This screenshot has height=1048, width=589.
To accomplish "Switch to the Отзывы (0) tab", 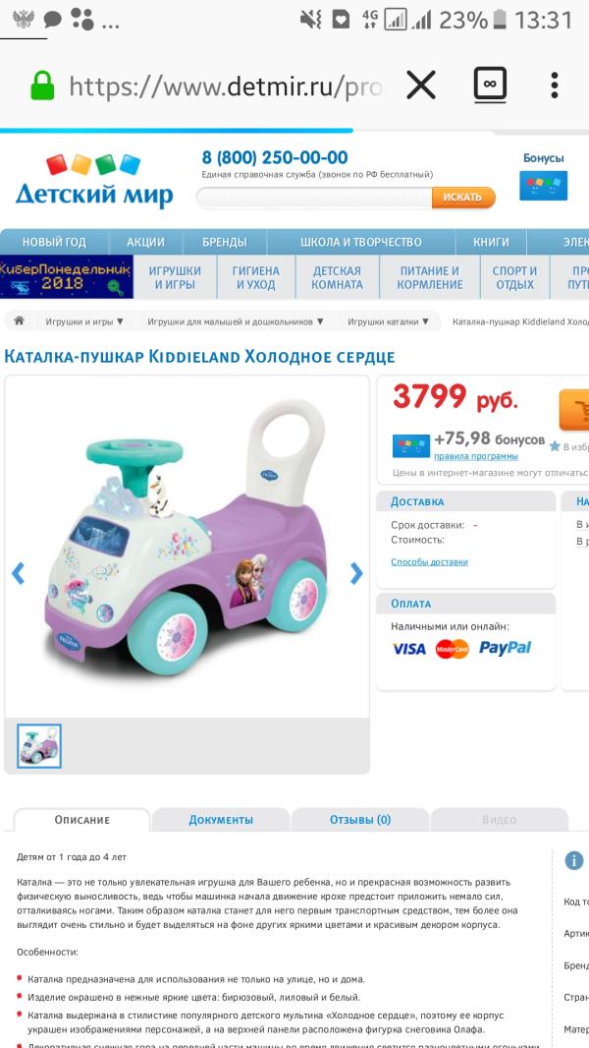I will point(360,819).
